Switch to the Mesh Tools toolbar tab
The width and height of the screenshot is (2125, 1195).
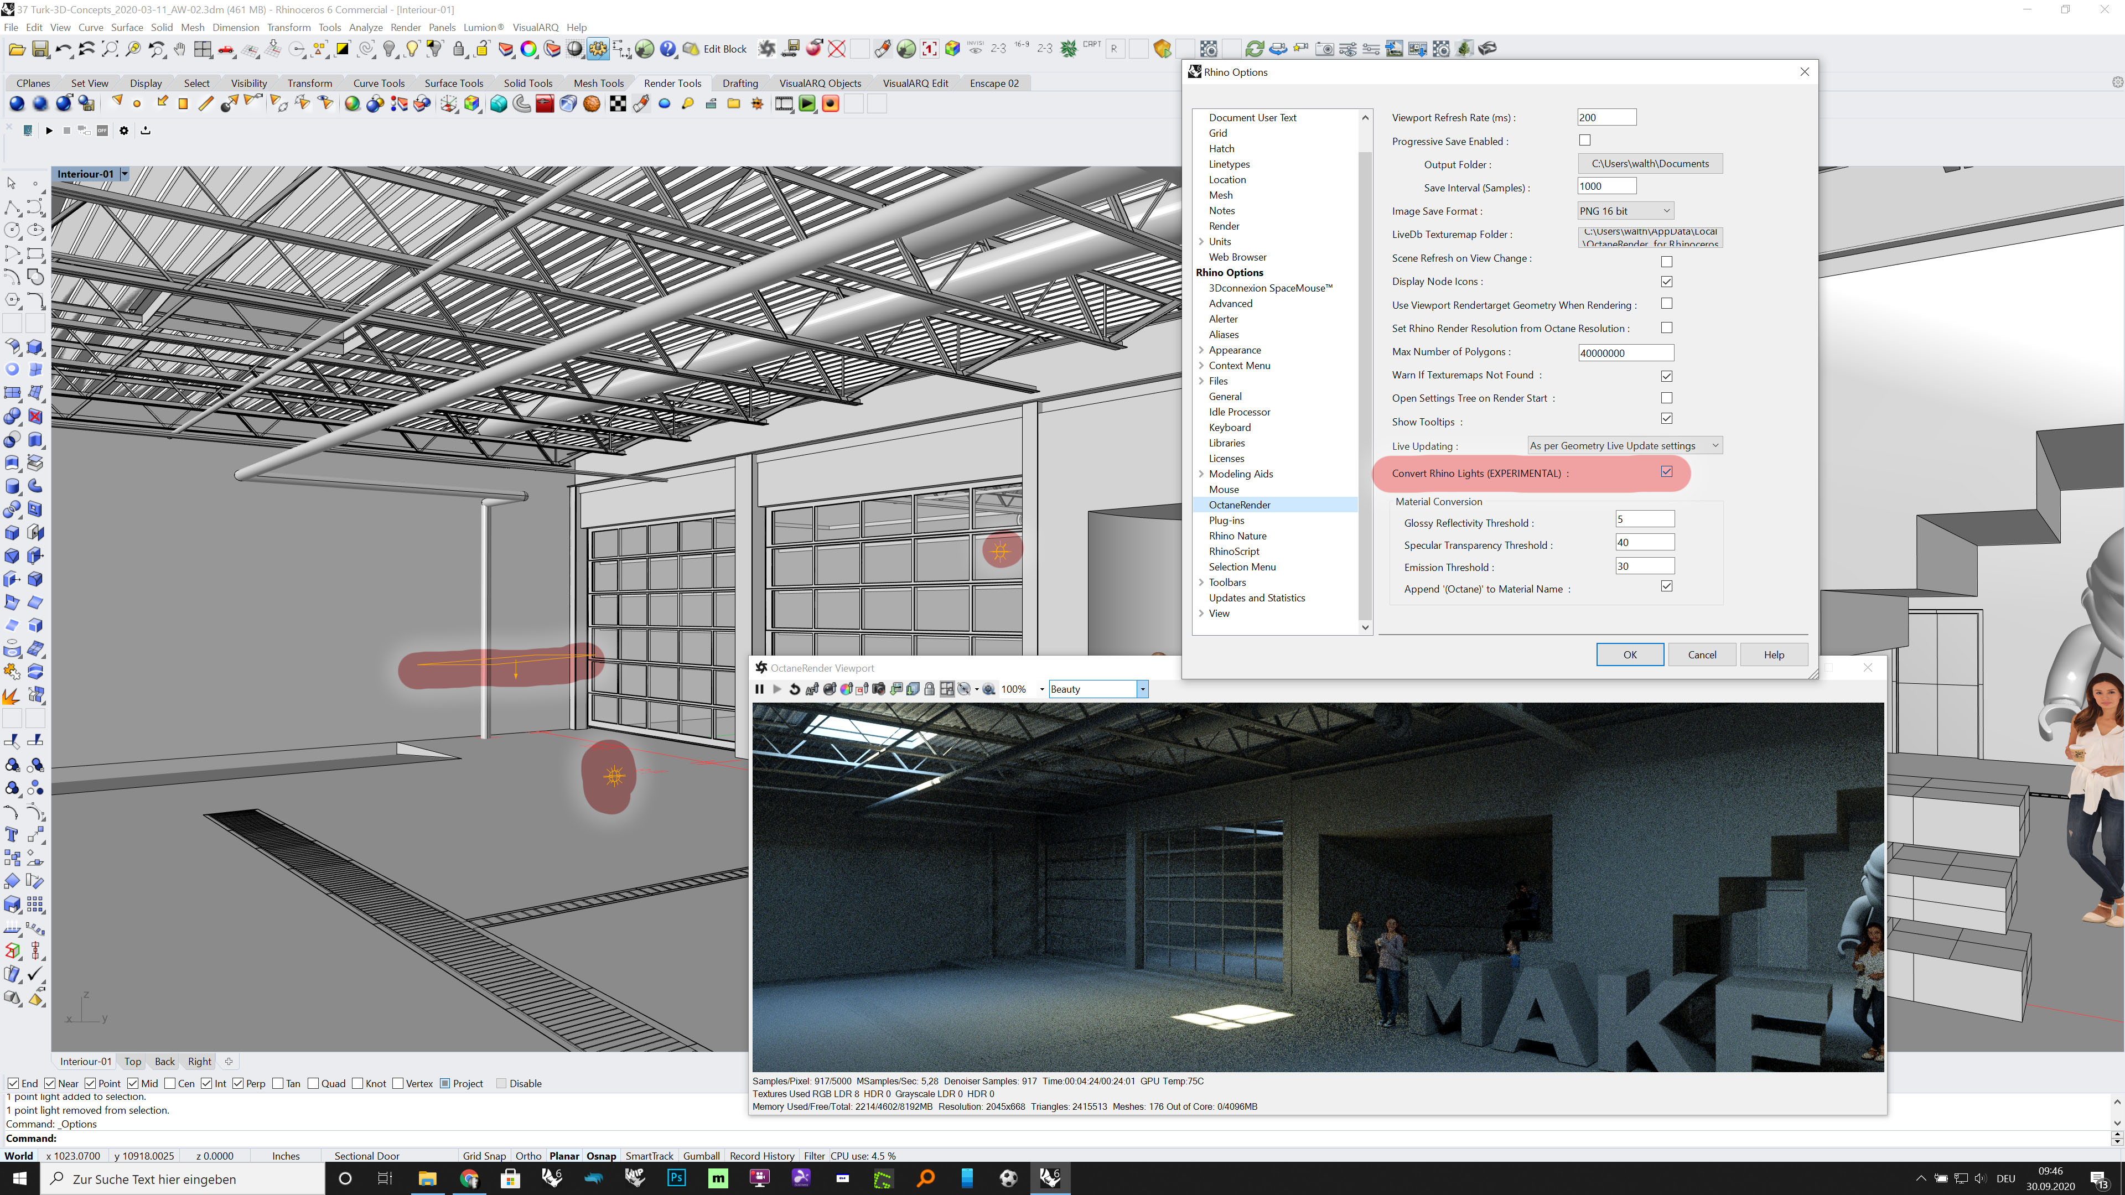point(598,84)
